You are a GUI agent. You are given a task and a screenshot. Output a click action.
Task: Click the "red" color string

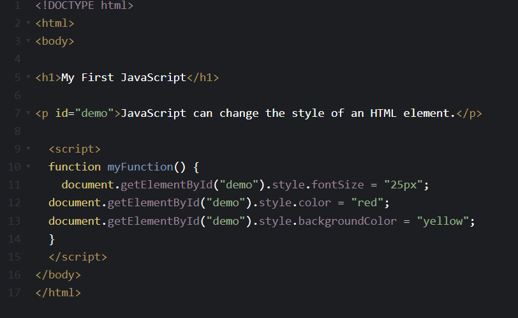367,203
